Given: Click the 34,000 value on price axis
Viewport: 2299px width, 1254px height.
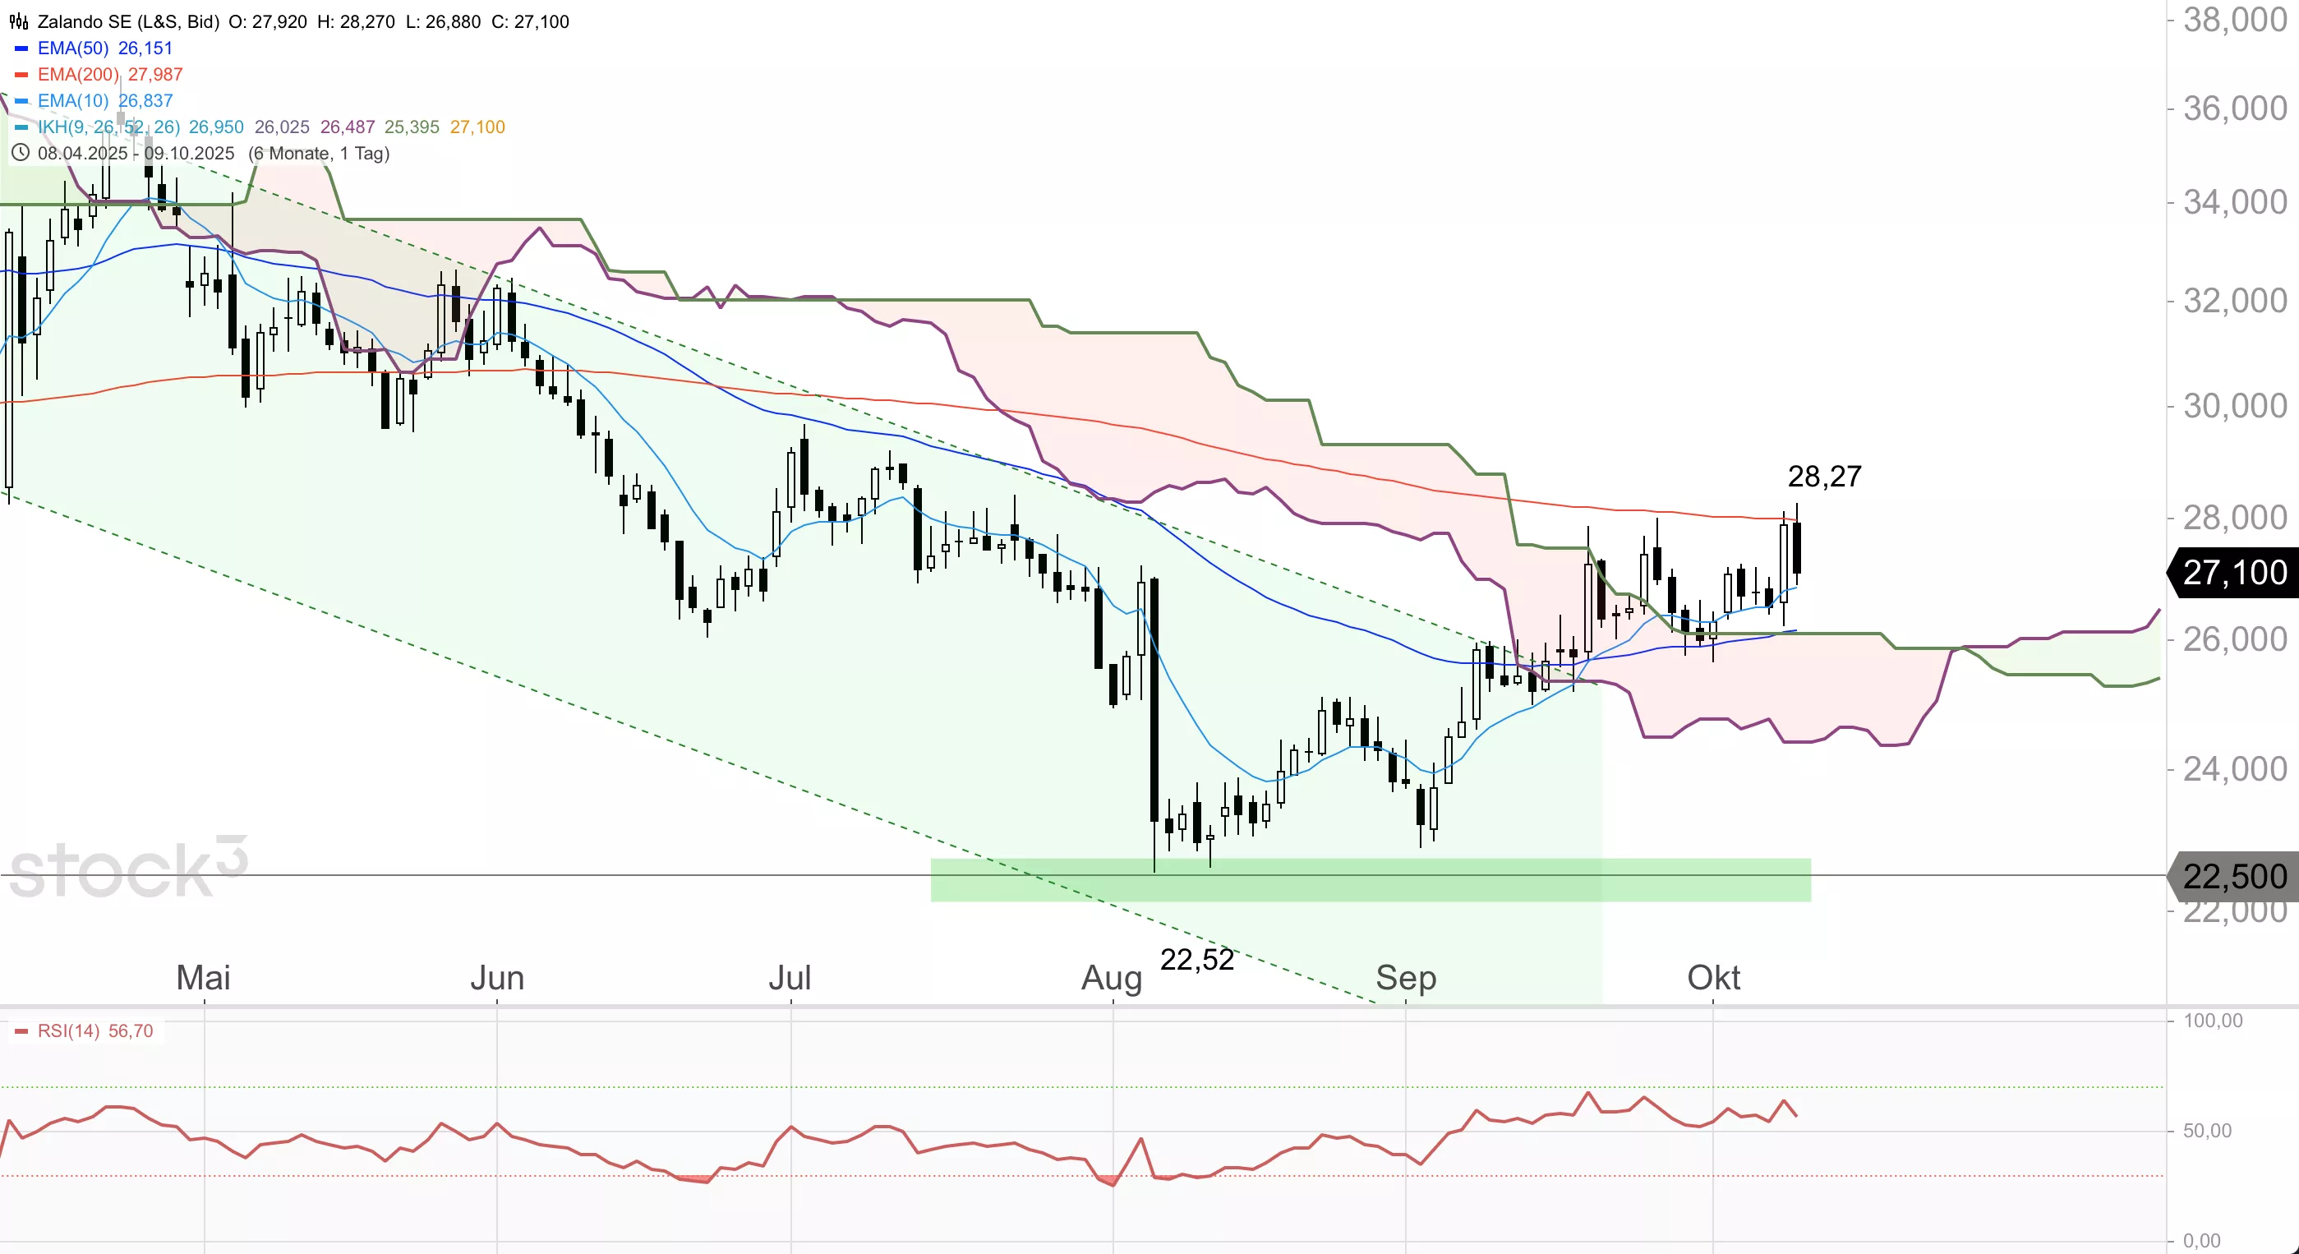Looking at the screenshot, I should (x=2234, y=203).
